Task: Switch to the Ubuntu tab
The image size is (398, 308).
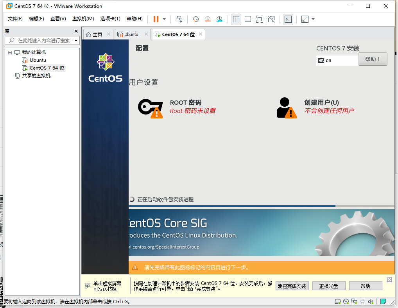Action: click(131, 34)
